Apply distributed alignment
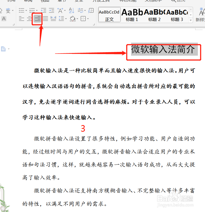205x212 pixels. (53, 19)
